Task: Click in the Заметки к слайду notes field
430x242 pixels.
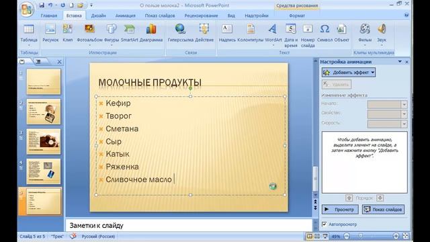Action: [x=189, y=225]
